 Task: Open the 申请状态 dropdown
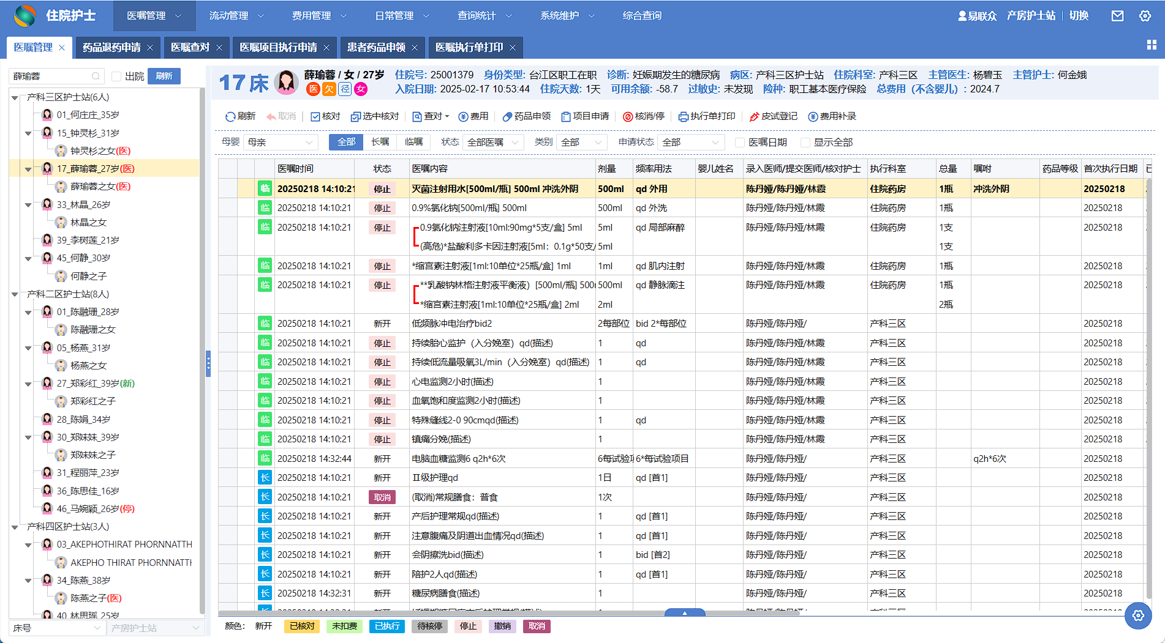691,143
